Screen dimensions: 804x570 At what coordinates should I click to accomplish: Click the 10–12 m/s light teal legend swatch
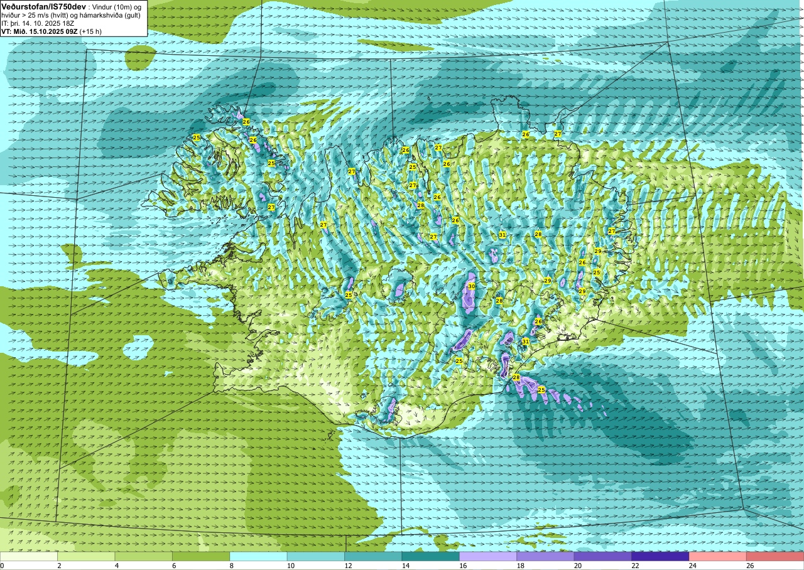click(x=316, y=556)
